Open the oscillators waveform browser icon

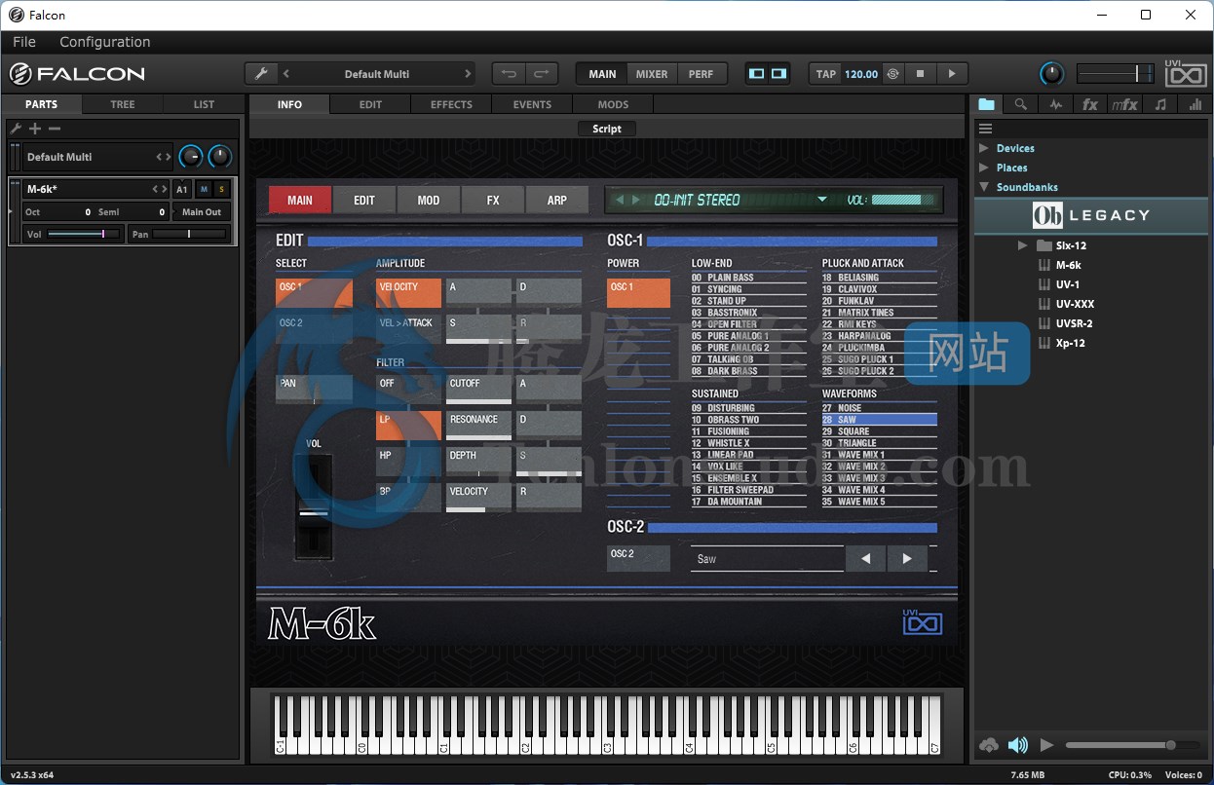(1055, 104)
